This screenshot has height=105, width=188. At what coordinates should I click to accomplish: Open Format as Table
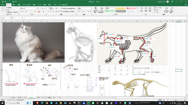click(102, 10)
